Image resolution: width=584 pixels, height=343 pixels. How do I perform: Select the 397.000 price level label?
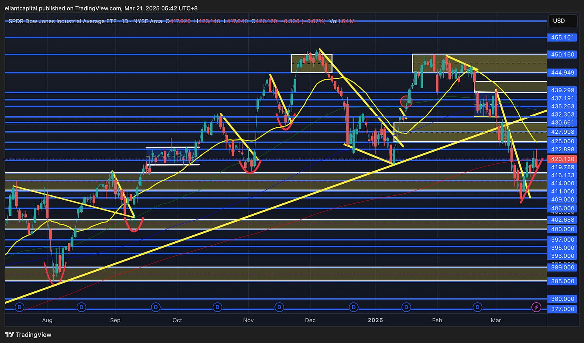click(563, 240)
